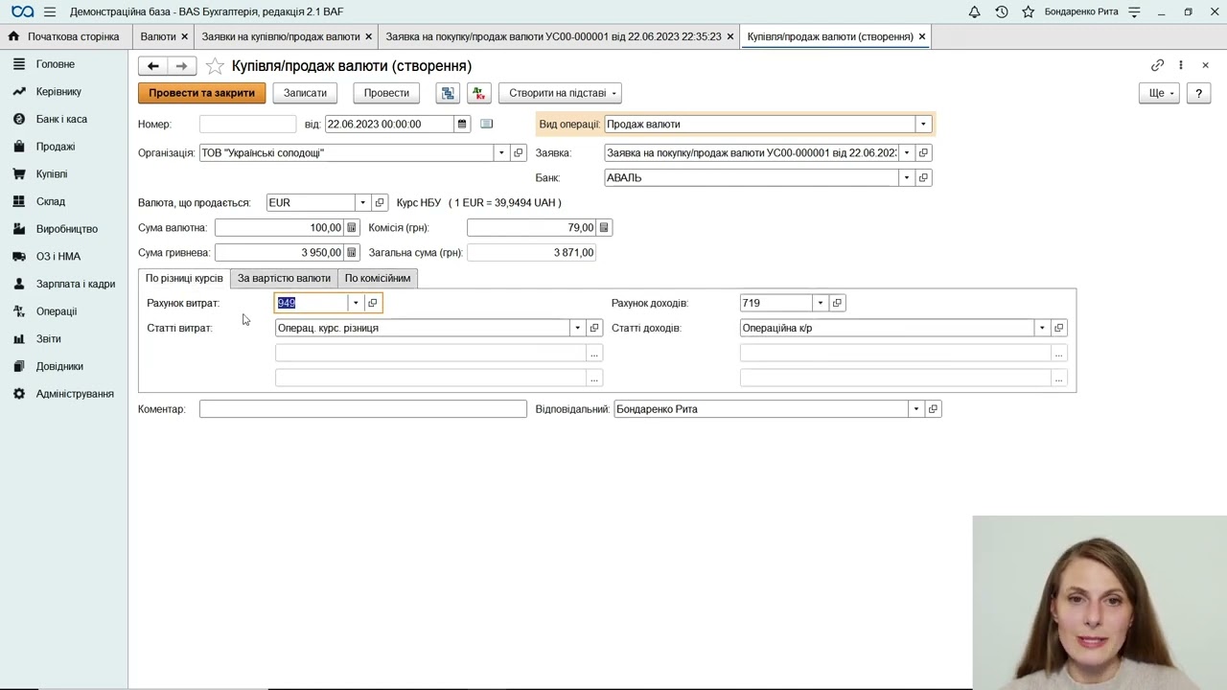Open calculator for Сума гривнева
The width and height of the screenshot is (1227, 690).
352,252
